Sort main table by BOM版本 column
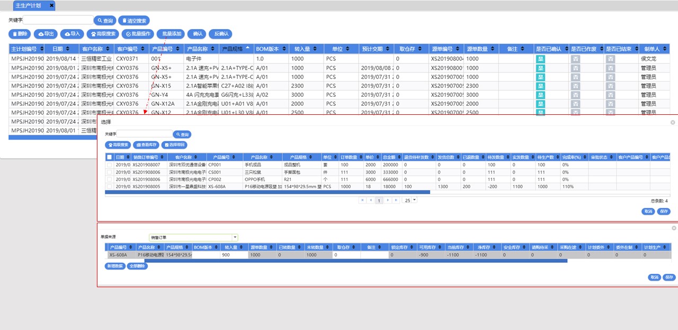 click(x=284, y=49)
